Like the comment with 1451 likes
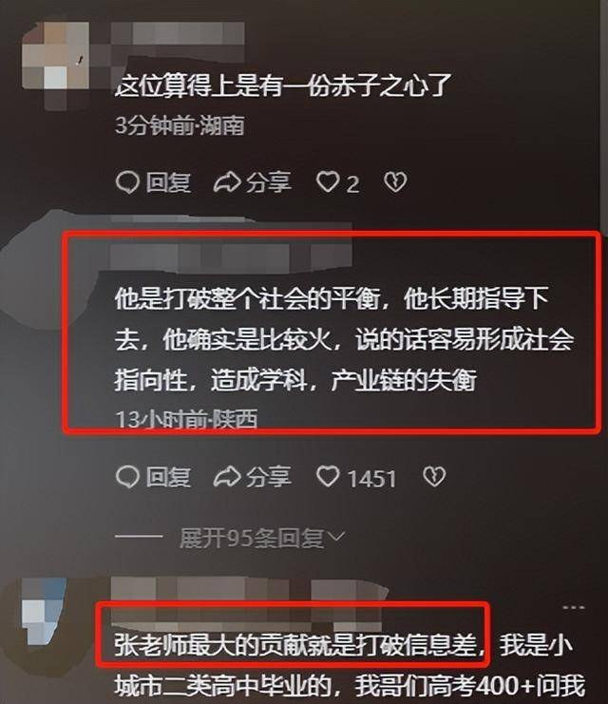The image size is (608, 704). click(x=328, y=476)
